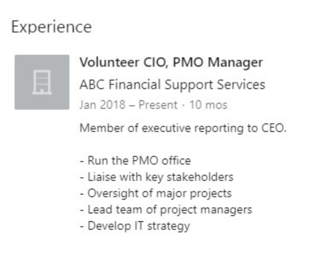Click 'Lead team of project managers' bullet
The height and width of the screenshot is (262, 330).
(x=166, y=210)
